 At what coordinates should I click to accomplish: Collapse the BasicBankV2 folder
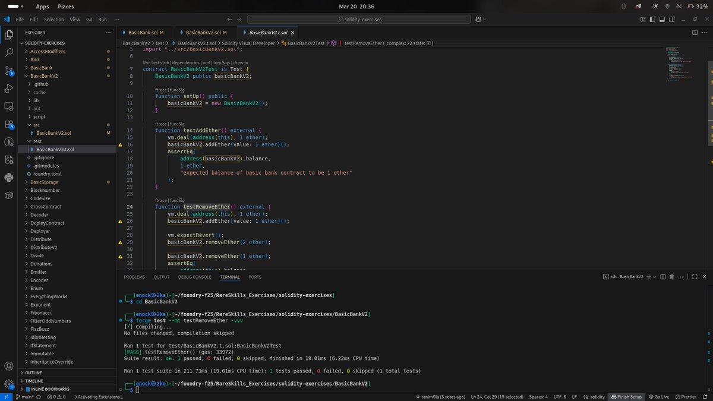tap(67, 76)
